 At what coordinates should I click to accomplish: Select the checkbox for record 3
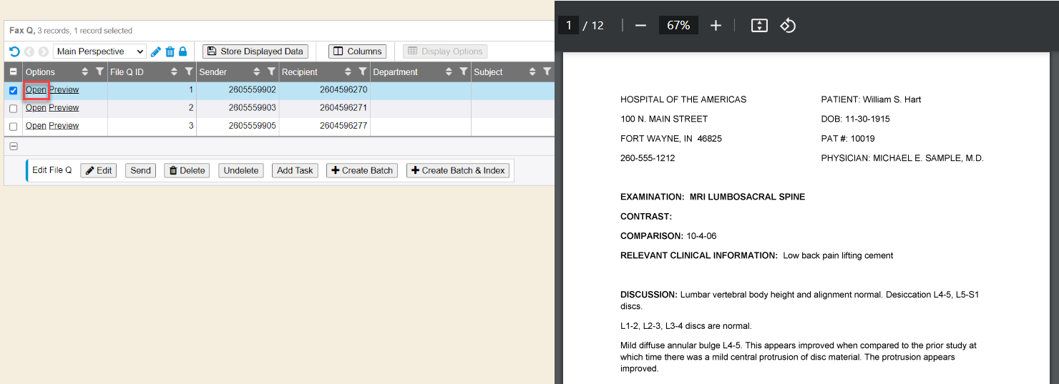(x=14, y=127)
